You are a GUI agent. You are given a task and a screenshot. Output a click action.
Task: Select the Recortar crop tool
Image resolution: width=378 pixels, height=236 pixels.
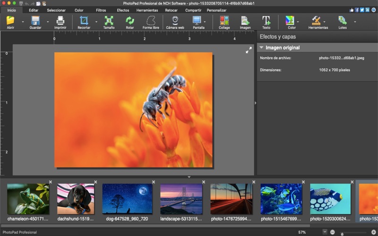tap(84, 20)
